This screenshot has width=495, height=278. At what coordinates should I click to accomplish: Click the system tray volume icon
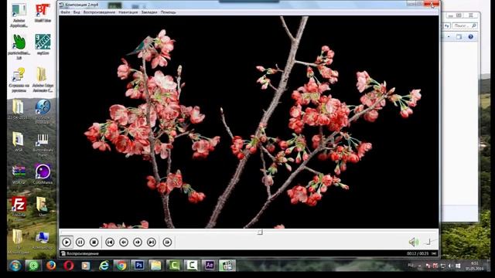click(450, 266)
